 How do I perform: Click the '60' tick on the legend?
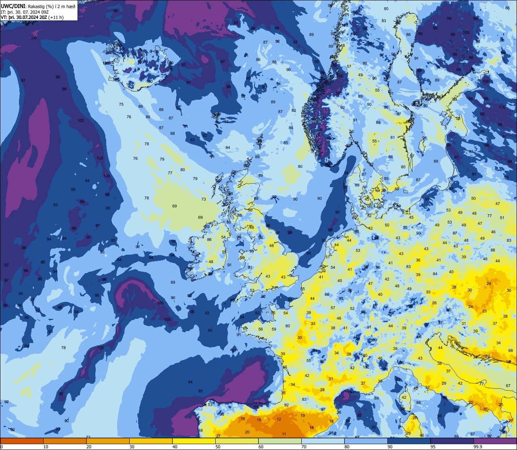pyautogui.click(x=261, y=447)
